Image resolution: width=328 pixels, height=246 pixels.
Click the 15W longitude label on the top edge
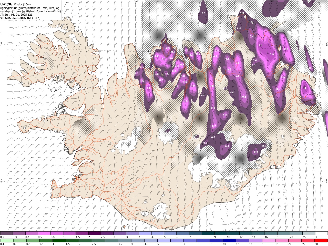click(x=271, y=1)
